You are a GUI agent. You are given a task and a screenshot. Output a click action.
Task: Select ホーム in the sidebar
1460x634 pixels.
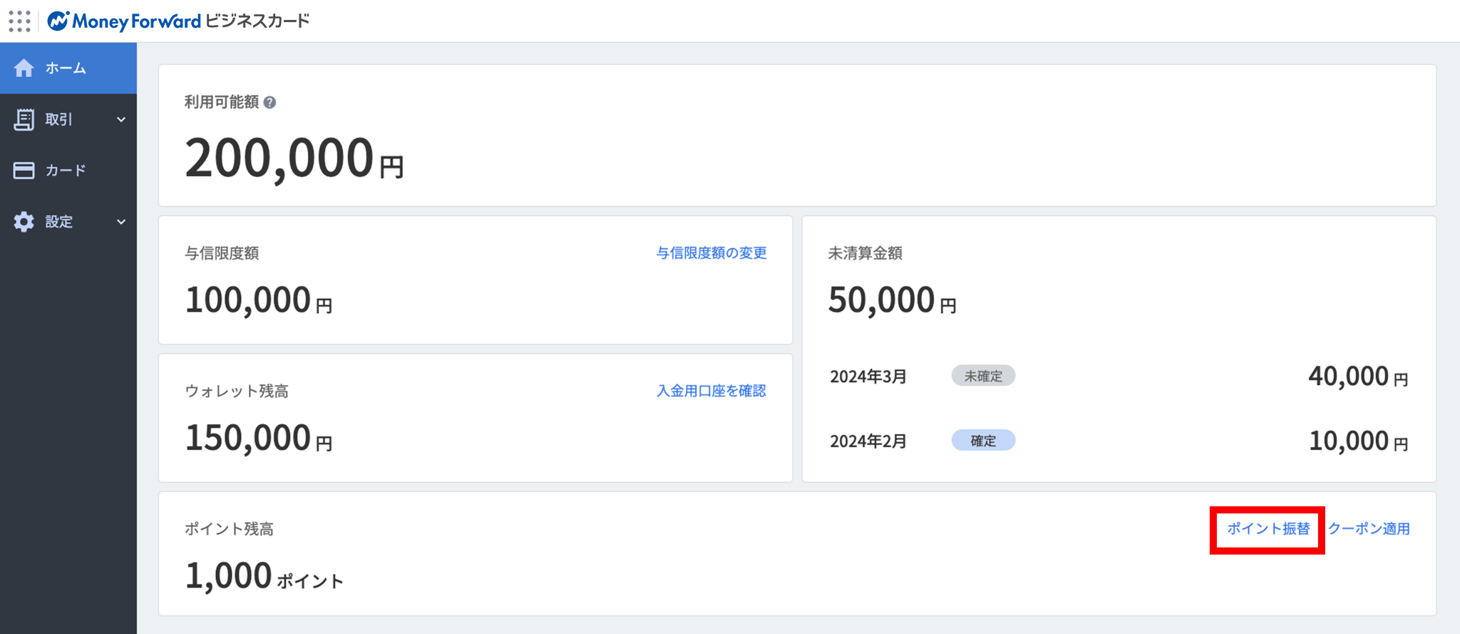click(66, 68)
